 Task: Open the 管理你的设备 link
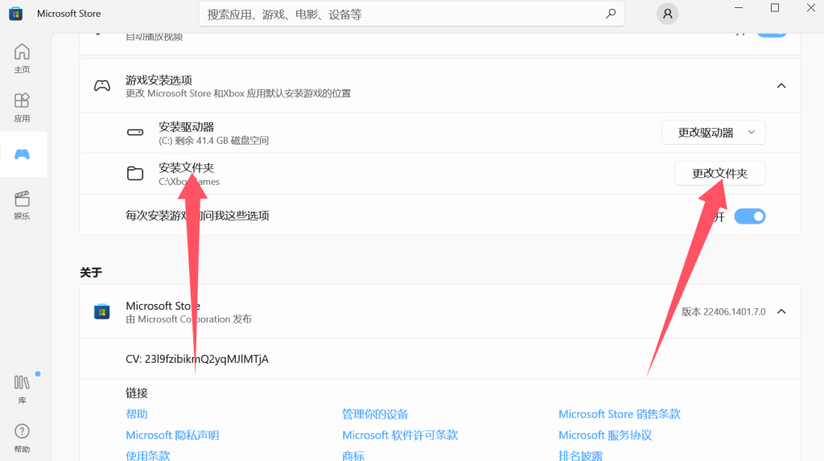(375, 414)
